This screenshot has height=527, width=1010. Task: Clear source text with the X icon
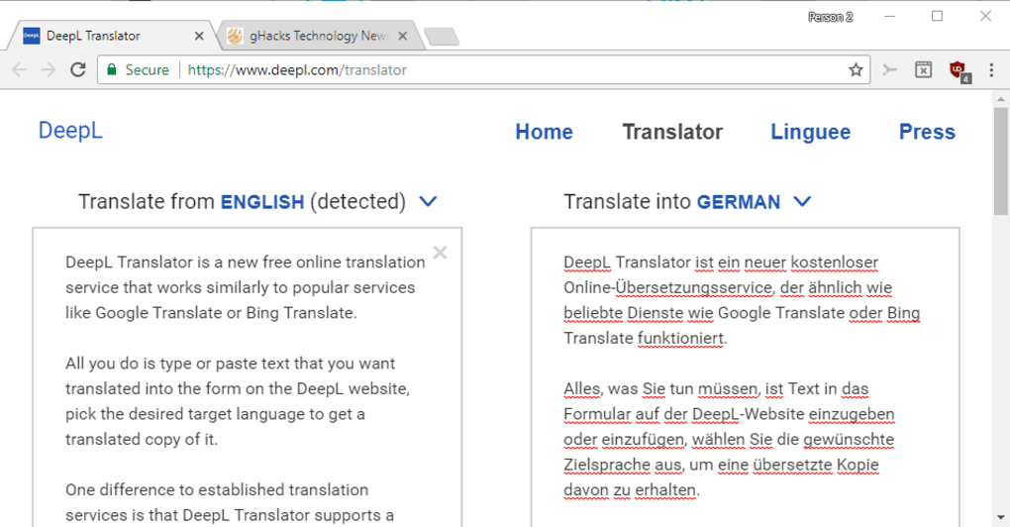pos(440,253)
